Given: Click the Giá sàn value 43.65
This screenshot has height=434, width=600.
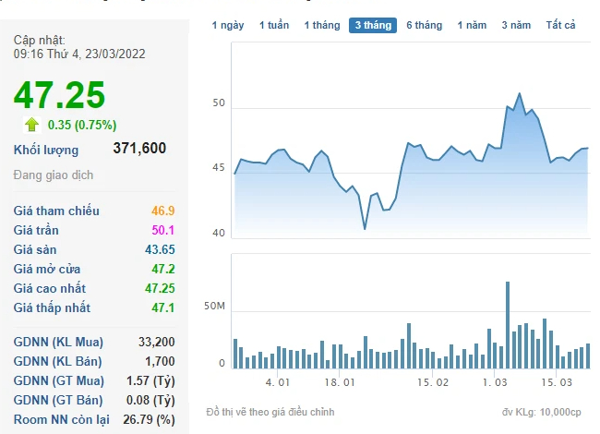Looking at the screenshot, I should (158, 250).
